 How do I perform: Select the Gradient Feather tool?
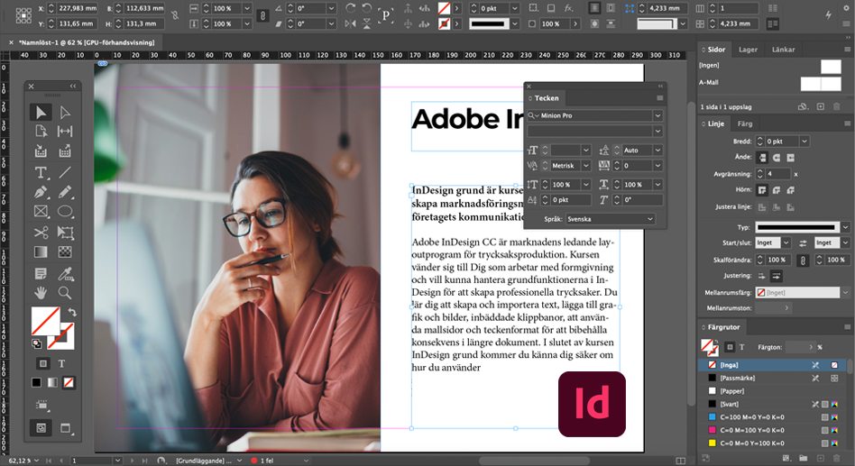(x=65, y=251)
